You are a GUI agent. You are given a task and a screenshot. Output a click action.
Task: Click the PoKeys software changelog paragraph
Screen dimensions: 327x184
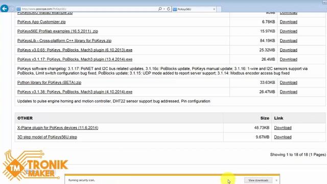point(162,71)
